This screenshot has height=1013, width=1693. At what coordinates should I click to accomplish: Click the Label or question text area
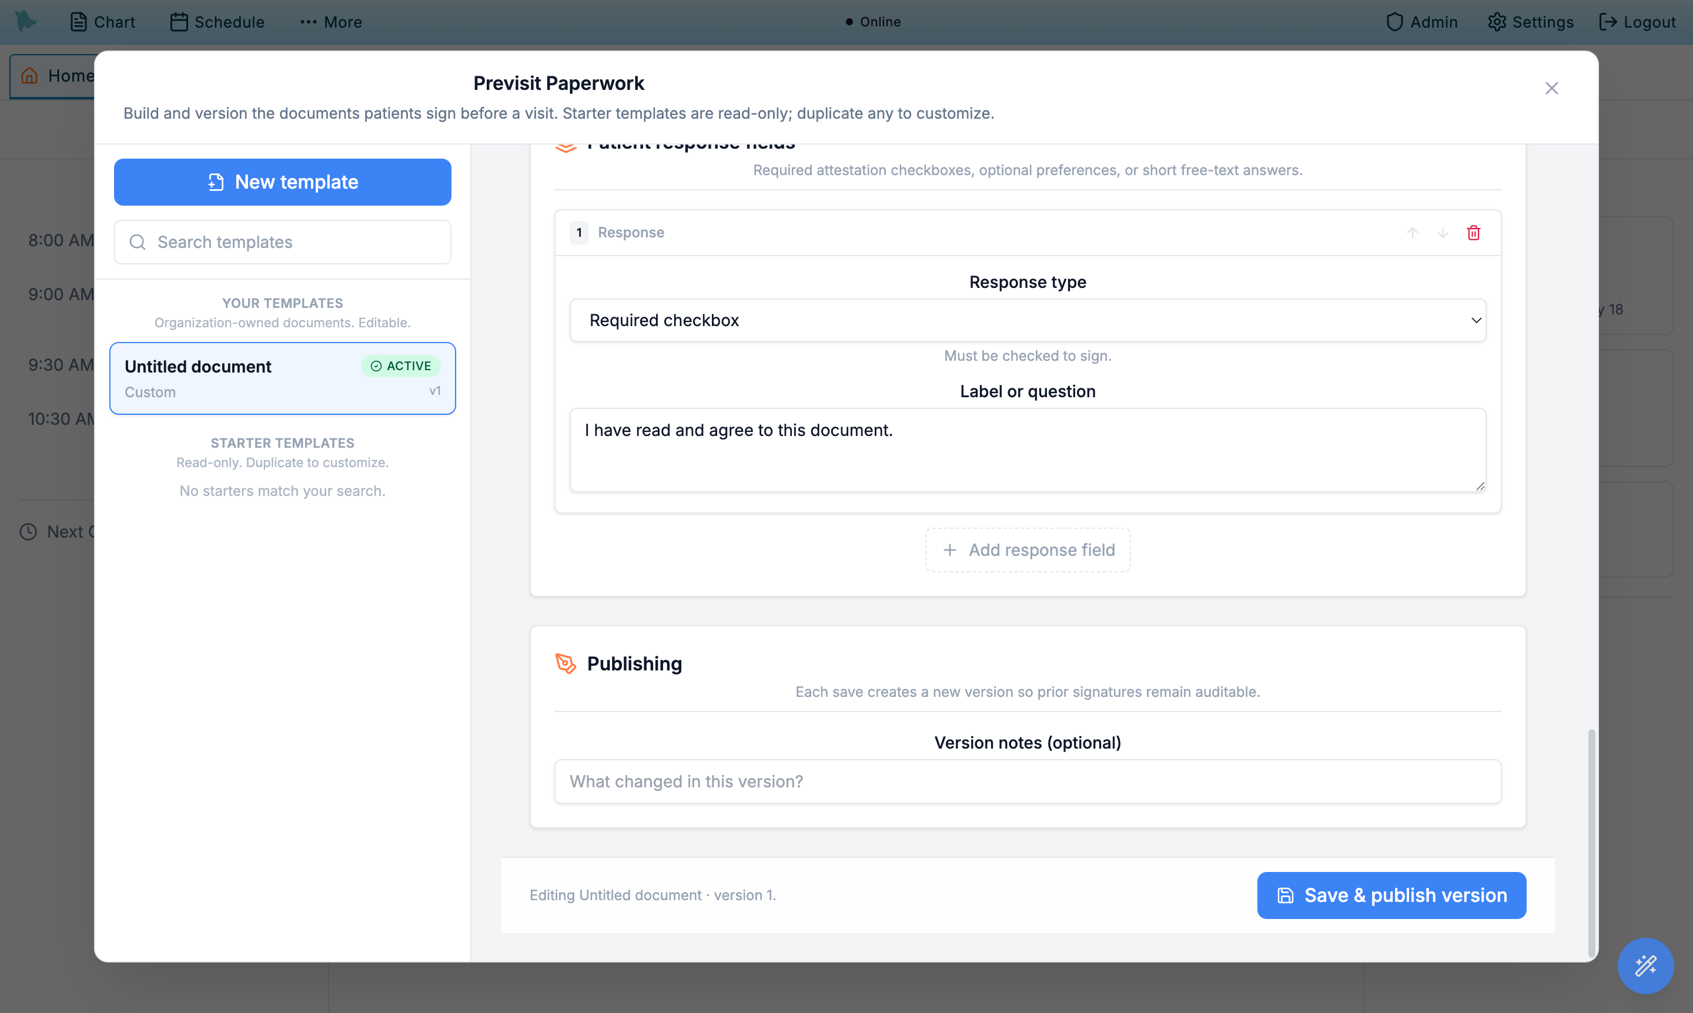[x=1027, y=450]
